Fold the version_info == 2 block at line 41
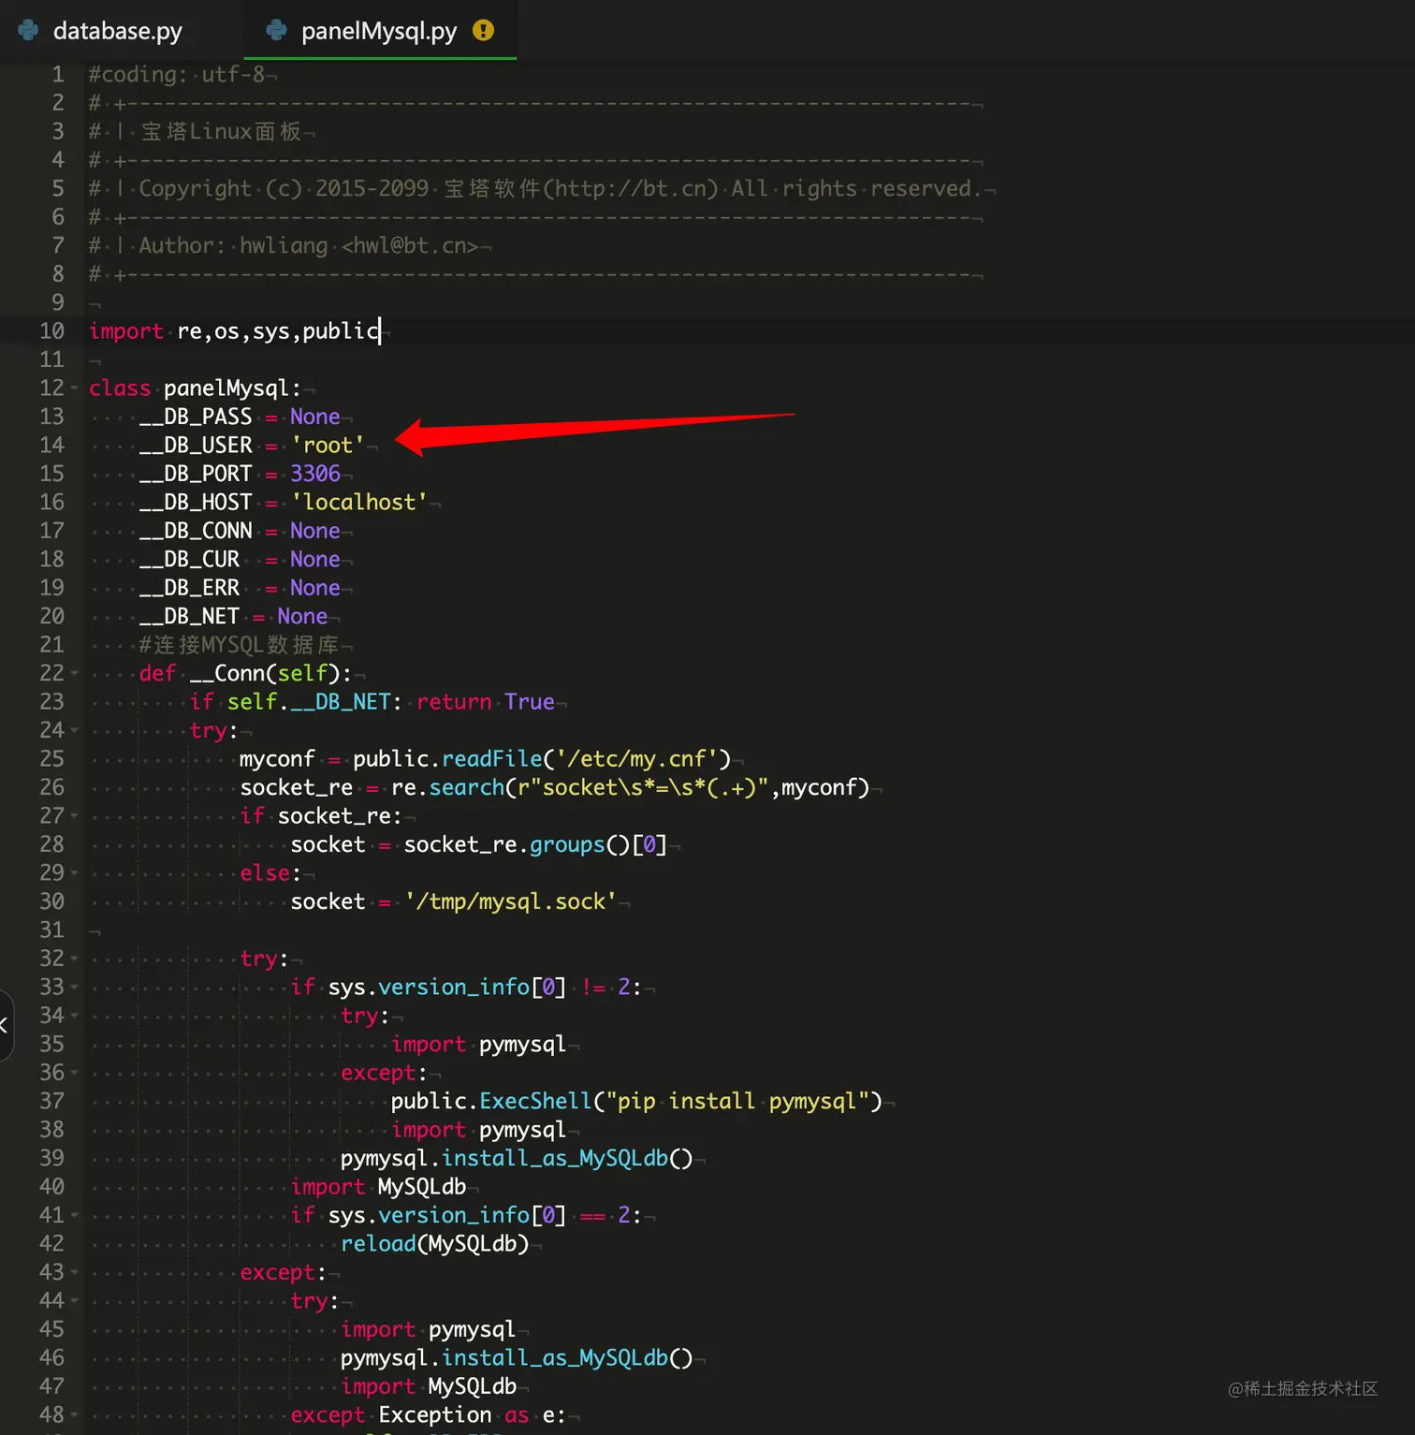Viewport: 1415px width, 1435px height. (x=74, y=1215)
